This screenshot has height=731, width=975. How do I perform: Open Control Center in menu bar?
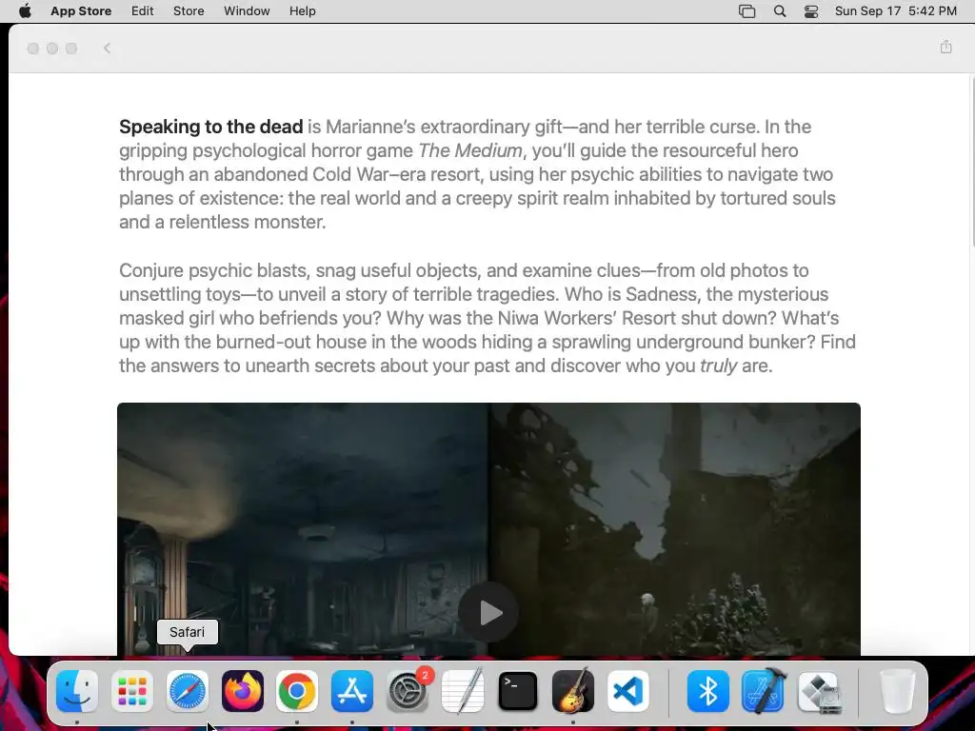click(811, 11)
